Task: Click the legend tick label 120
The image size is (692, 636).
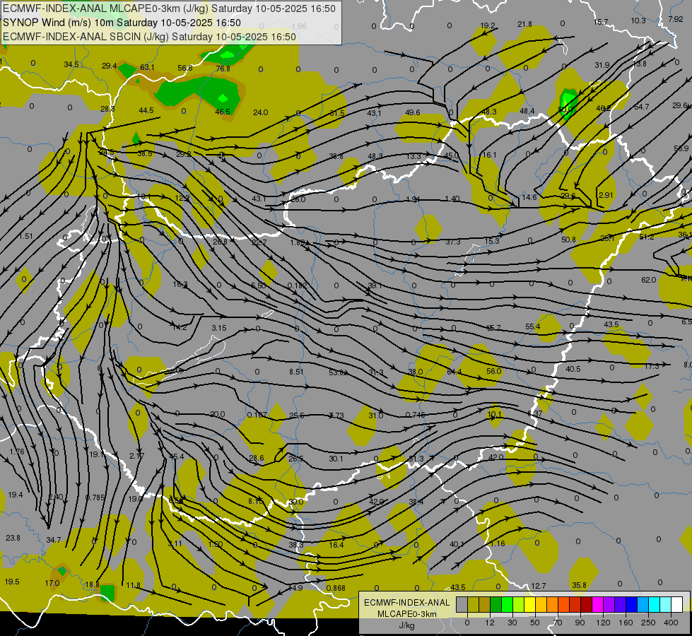Action: (604, 623)
